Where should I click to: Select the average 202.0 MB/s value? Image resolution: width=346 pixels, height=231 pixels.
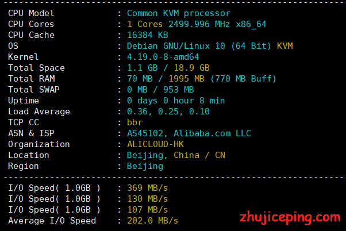click(152, 221)
